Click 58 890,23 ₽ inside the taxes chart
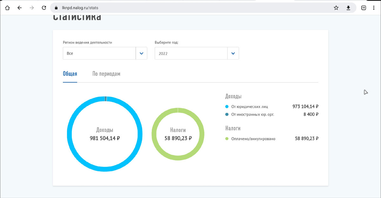Image resolution: width=381 pixels, height=198 pixels. click(178, 138)
